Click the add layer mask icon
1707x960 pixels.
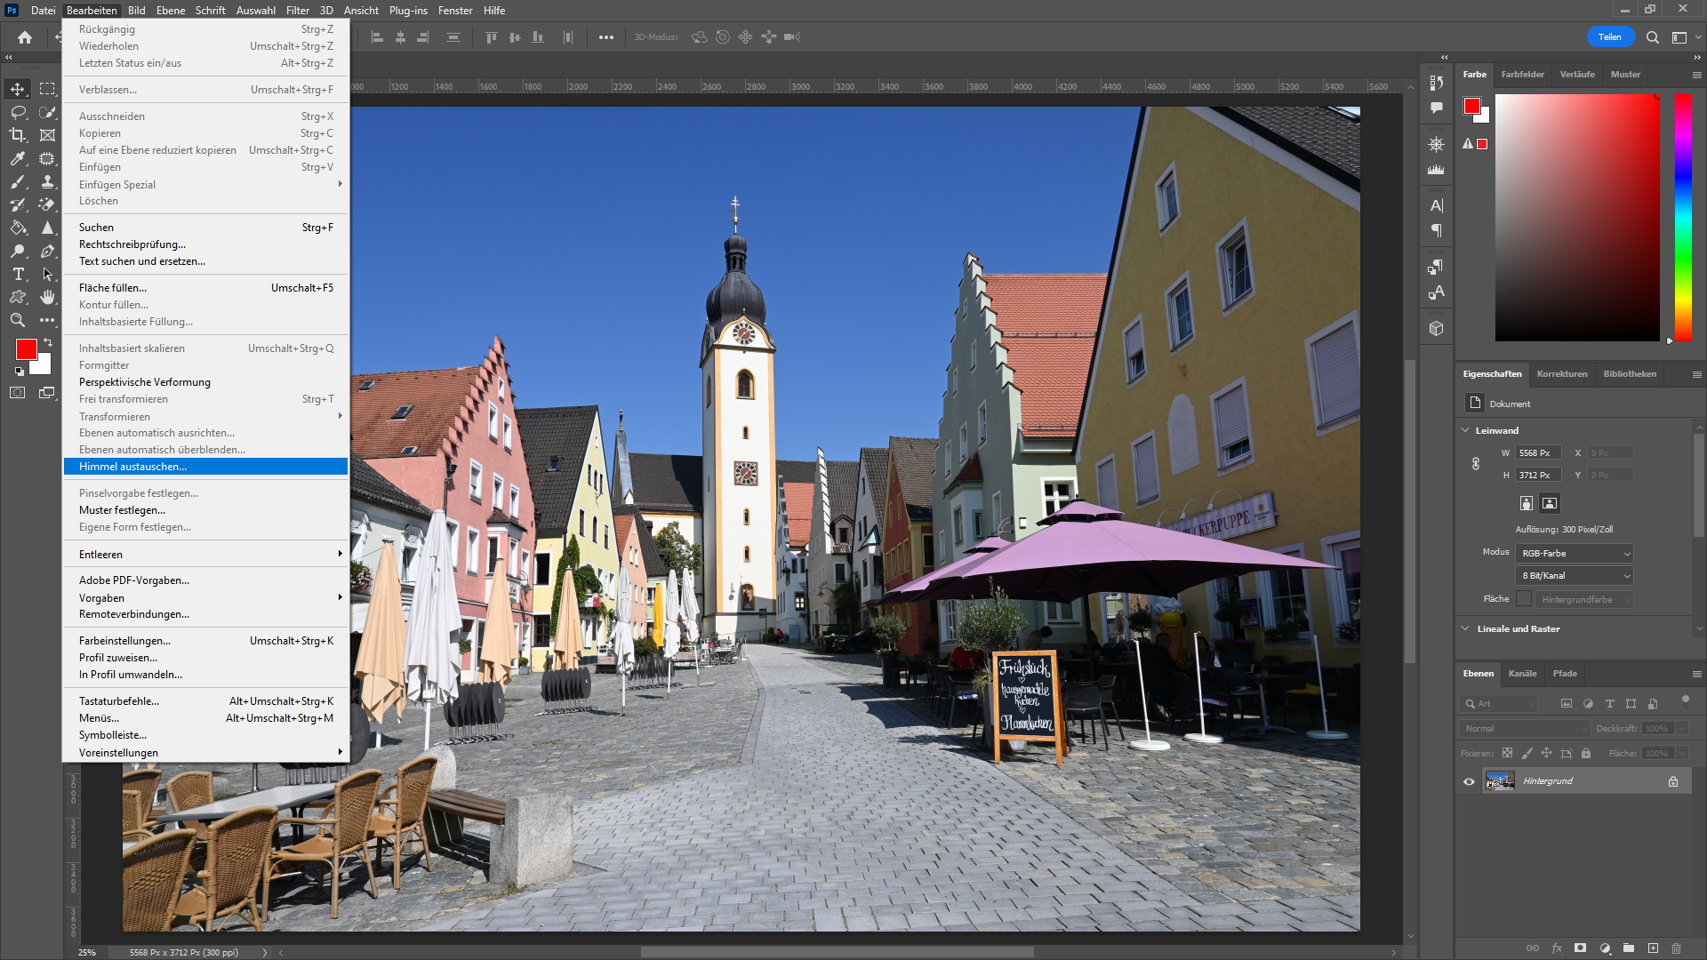[x=1580, y=948]
